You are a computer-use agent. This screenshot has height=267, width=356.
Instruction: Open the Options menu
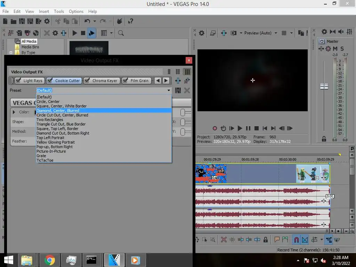click(76, 11)
